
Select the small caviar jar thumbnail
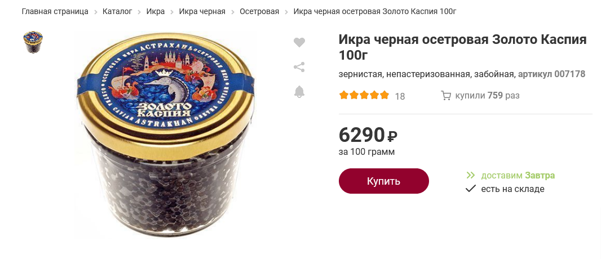(x=33, y=42)
